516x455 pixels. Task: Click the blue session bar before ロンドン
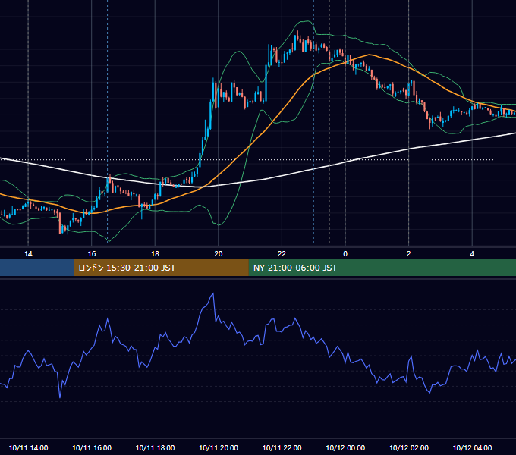coord(37,268)
